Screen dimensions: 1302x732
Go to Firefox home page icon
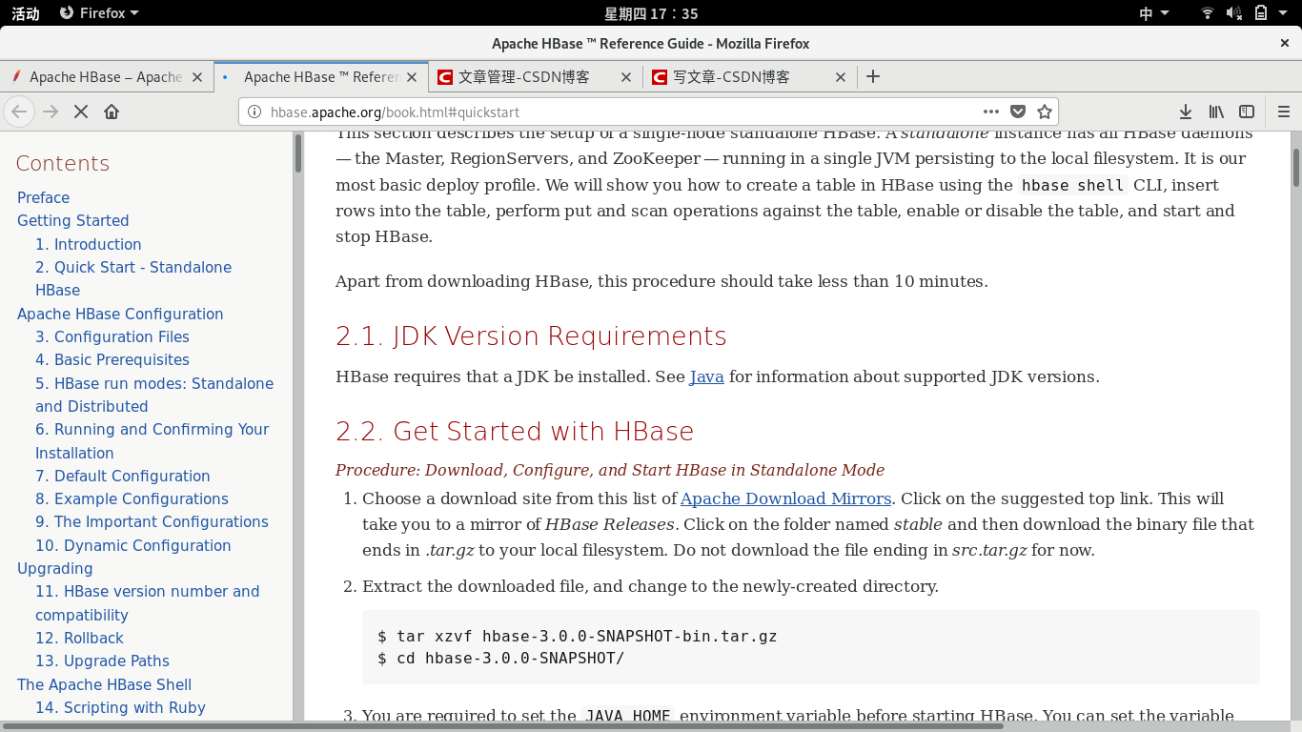112,112
